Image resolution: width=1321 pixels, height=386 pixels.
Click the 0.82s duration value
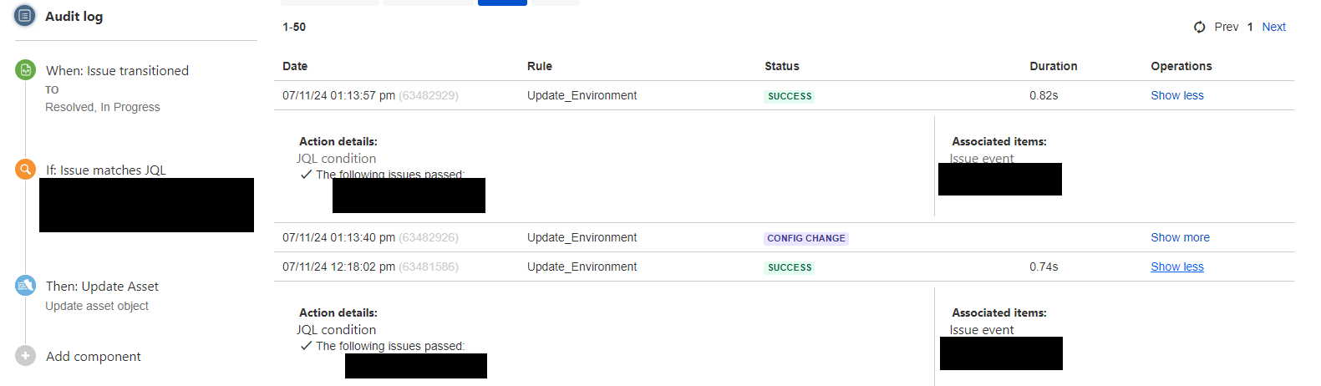(1044, 95)
